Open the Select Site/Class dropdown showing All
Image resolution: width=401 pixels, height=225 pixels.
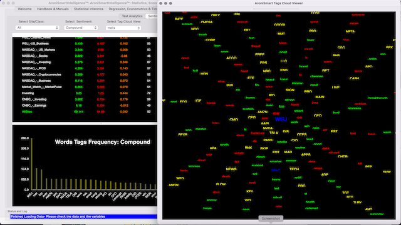38,27
